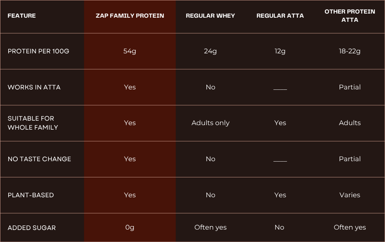The image size is (385, 242).
Task: Select the PROTEIN PER 100G row label
Action: [38, 51]
